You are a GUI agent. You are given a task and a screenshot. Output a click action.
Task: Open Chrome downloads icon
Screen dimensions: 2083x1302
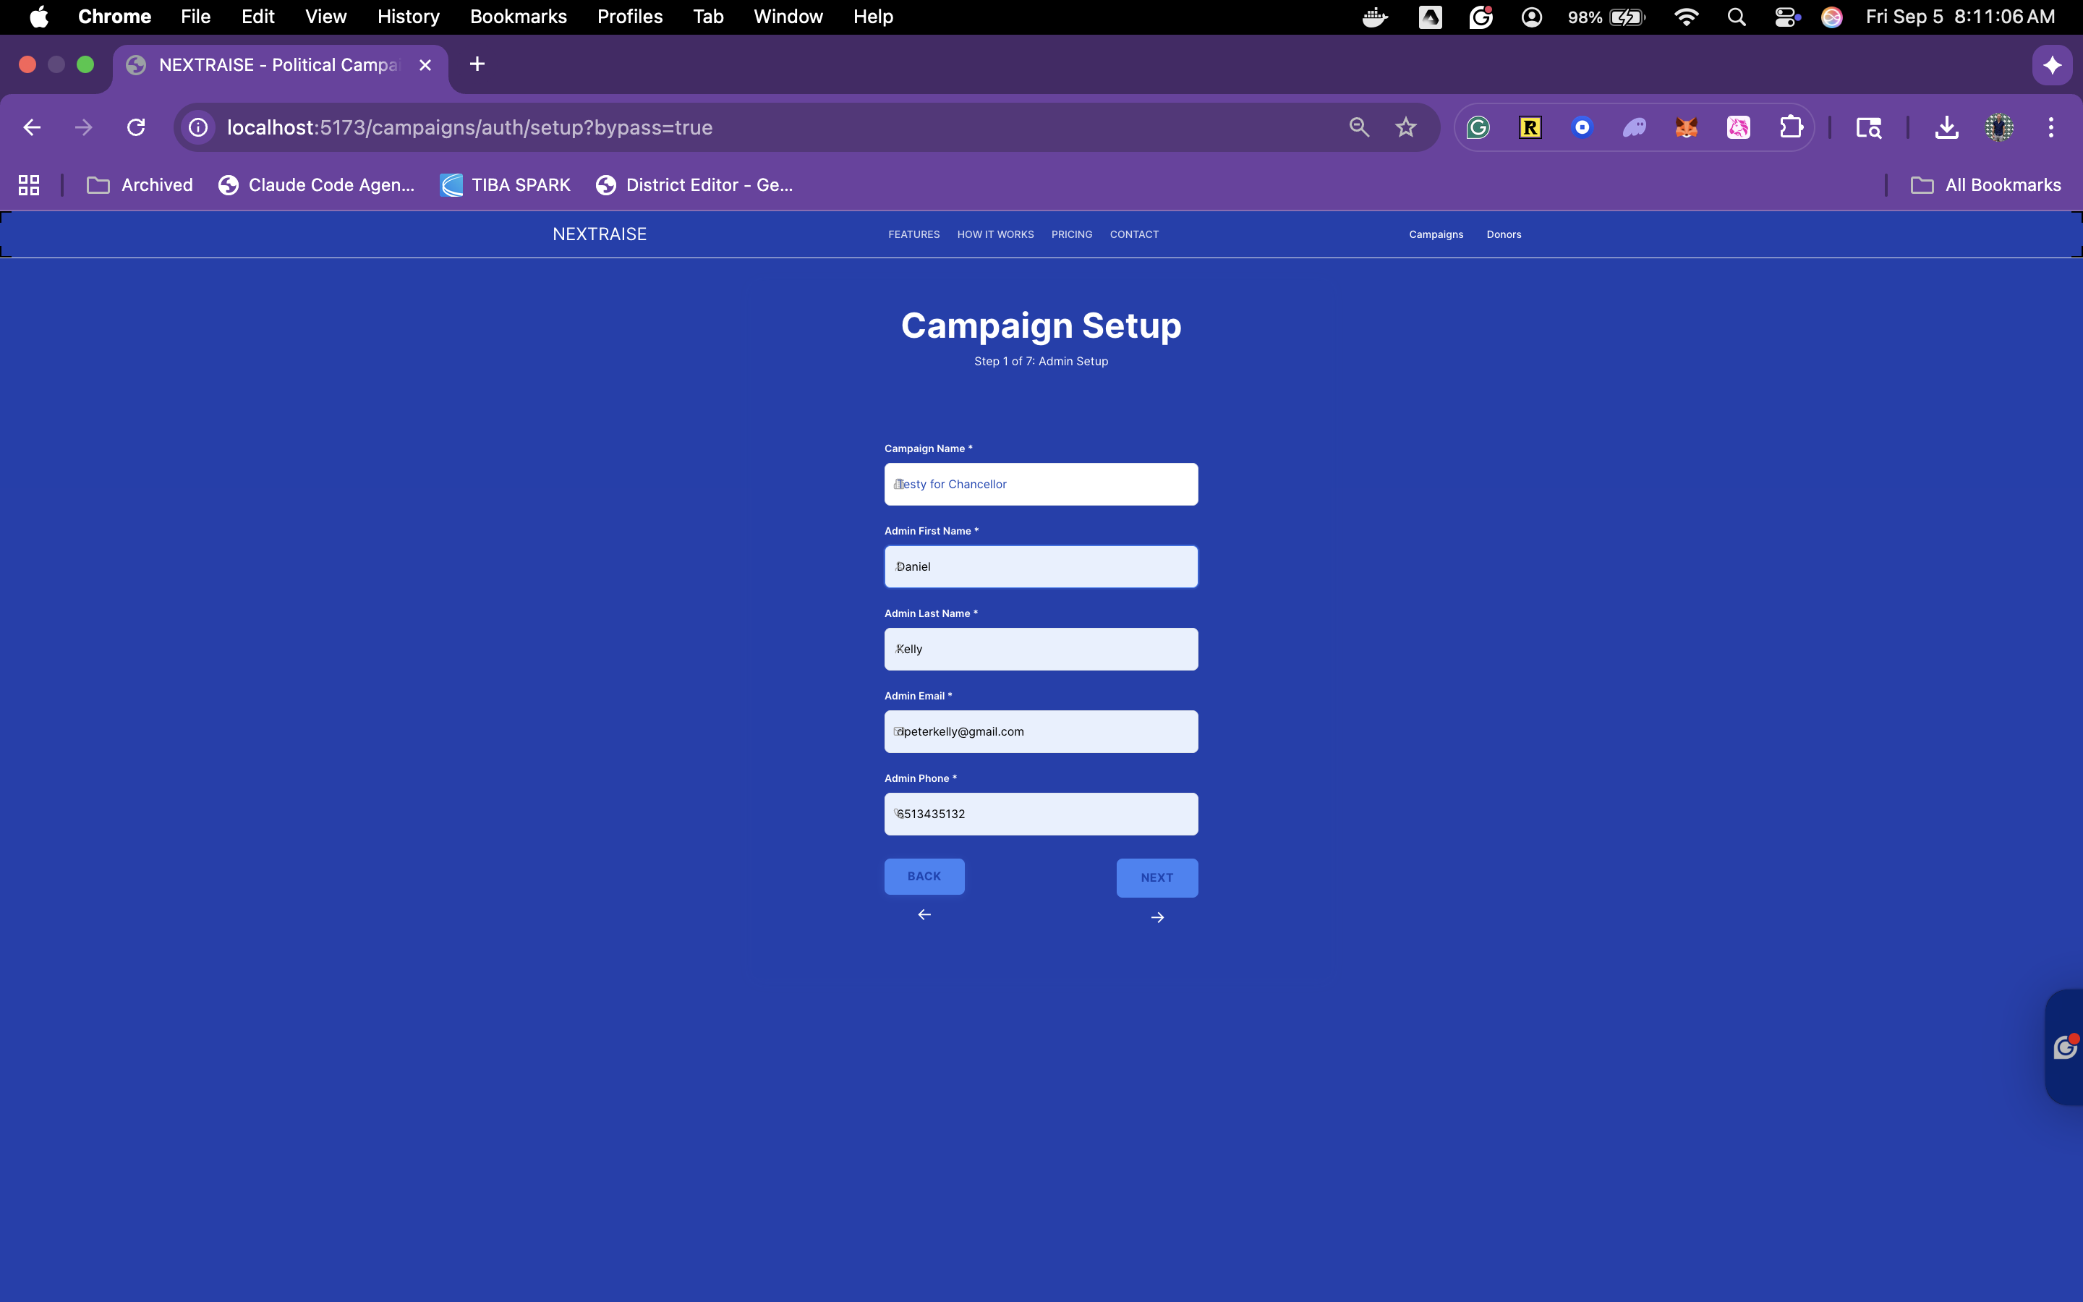click(x=1946, y=128)
